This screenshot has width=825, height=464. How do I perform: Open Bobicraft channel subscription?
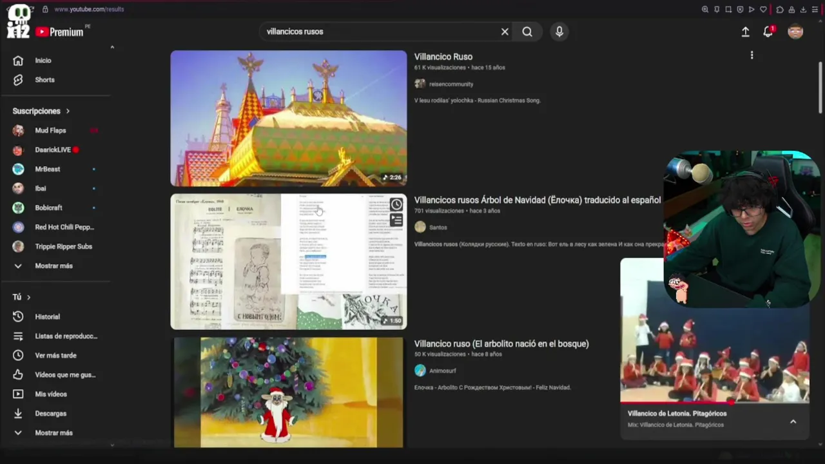[x=49, y=208]
